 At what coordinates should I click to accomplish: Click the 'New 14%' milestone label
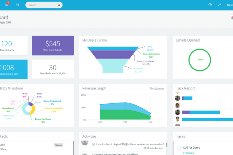(x=40, y=95)
